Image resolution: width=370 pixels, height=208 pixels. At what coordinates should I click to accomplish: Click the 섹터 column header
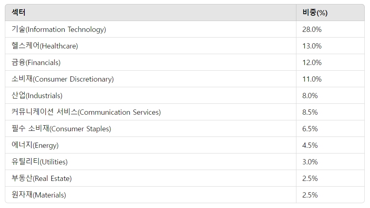[19, 13]
